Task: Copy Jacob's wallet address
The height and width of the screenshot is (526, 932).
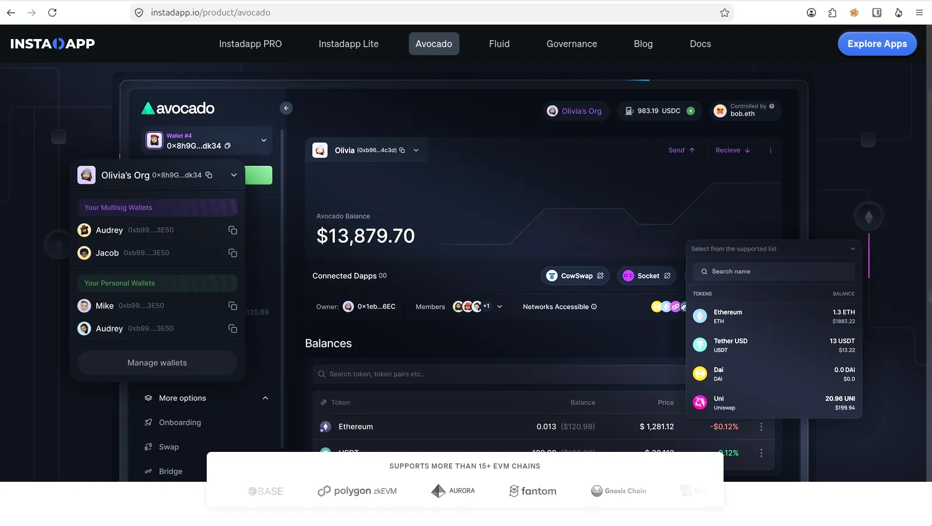Action: (x=233, y=253)
